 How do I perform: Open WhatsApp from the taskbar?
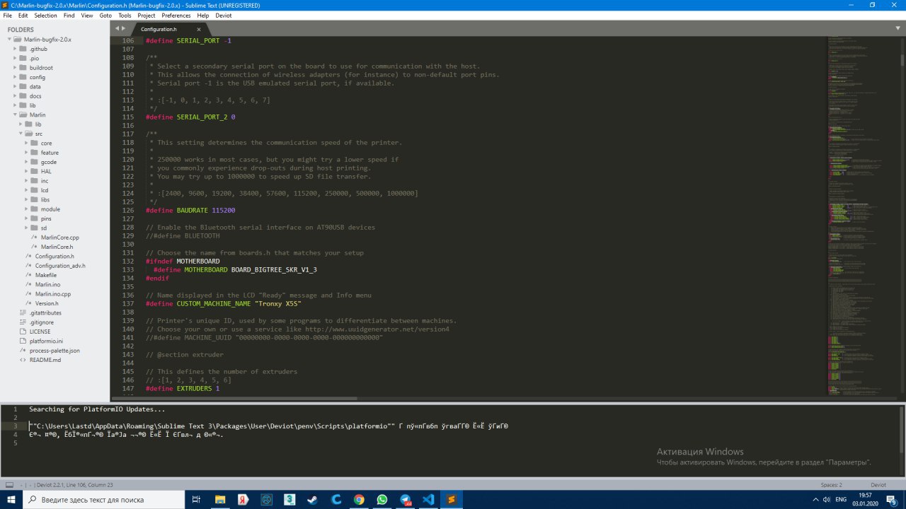382,499
